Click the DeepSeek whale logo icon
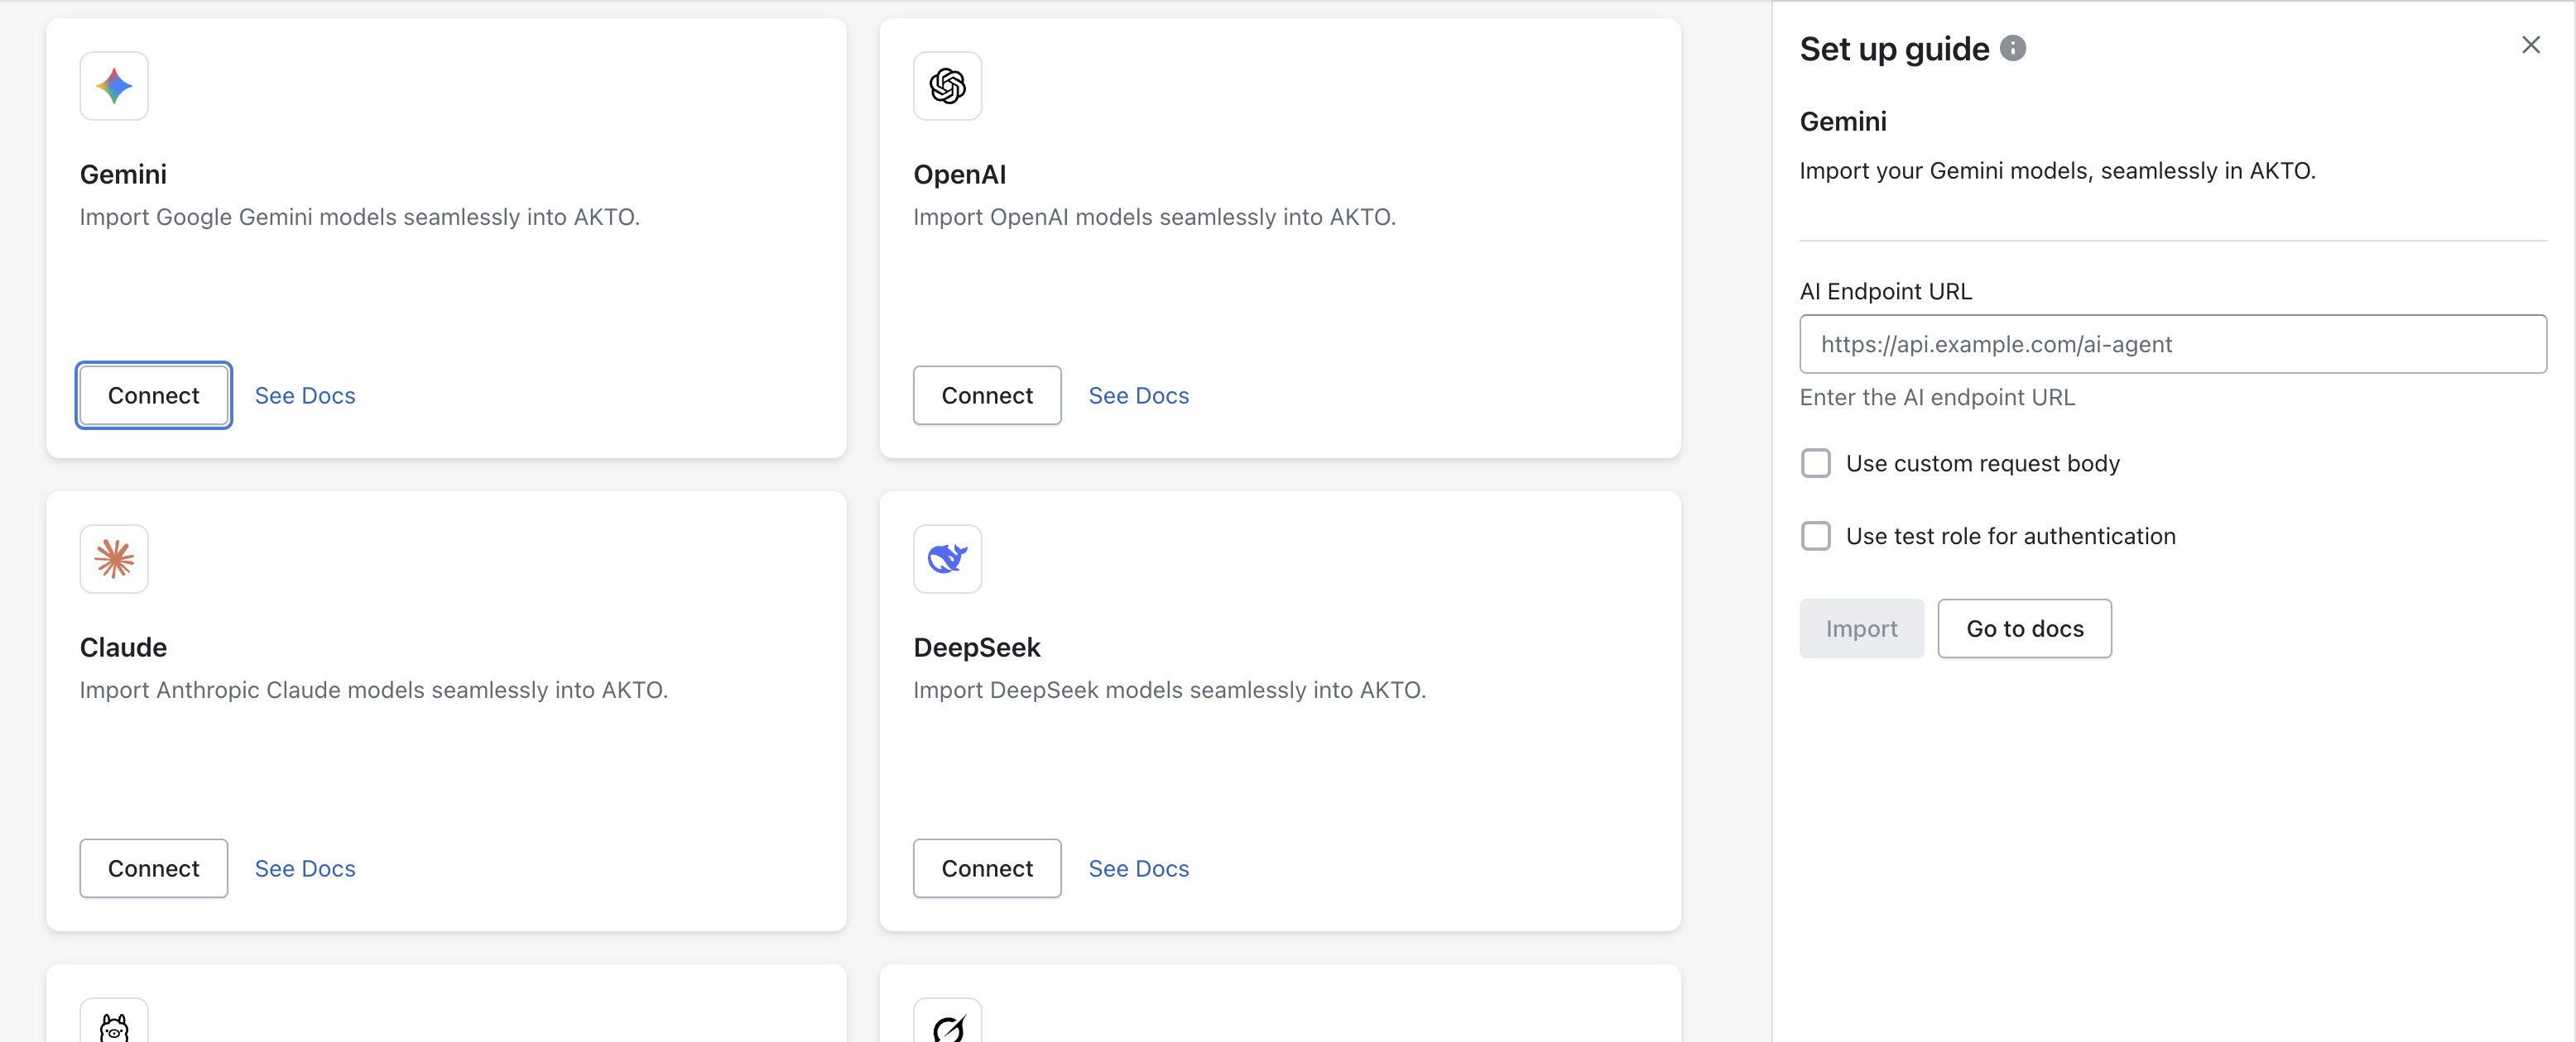The width and height of the screenshot is (2576, 1042). pos(947,558)
